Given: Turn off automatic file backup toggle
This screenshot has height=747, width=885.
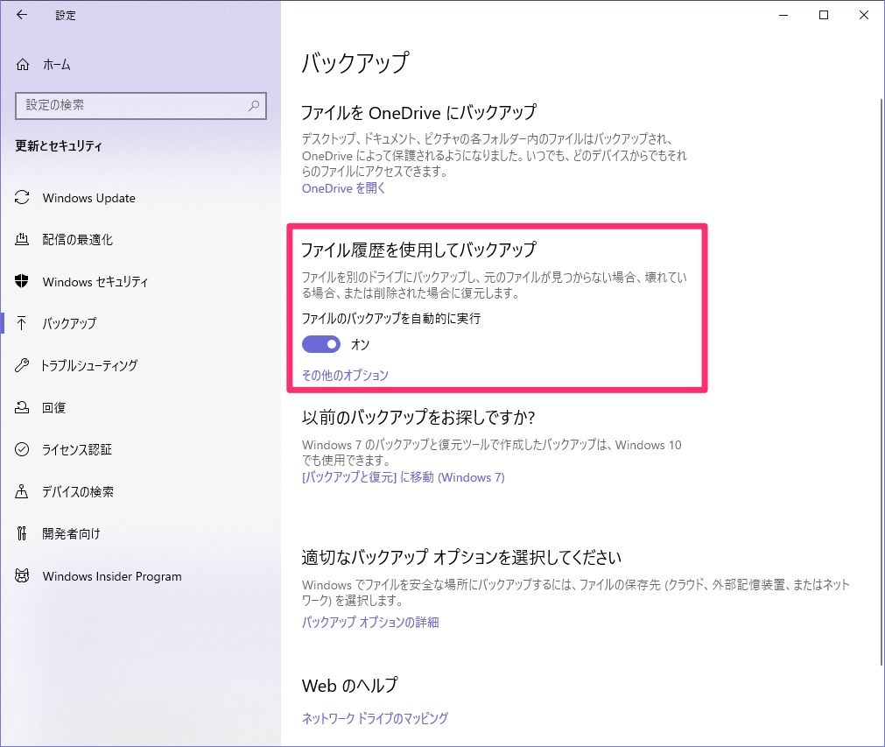Looking at the screenshot, I should pyautogui.click(x=321, y=344).
